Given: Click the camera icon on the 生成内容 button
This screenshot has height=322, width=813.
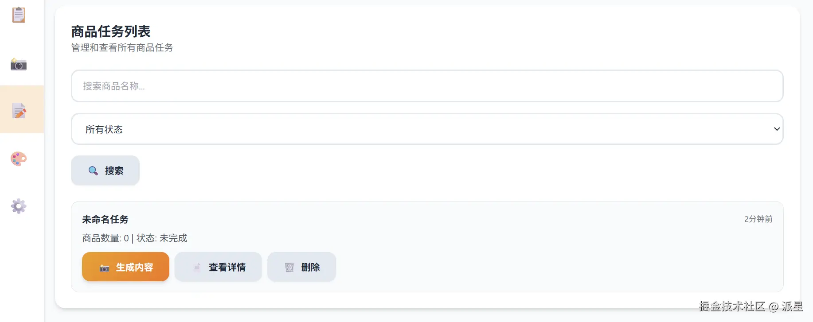Looking at the screenshot, I should coord(104,268).
